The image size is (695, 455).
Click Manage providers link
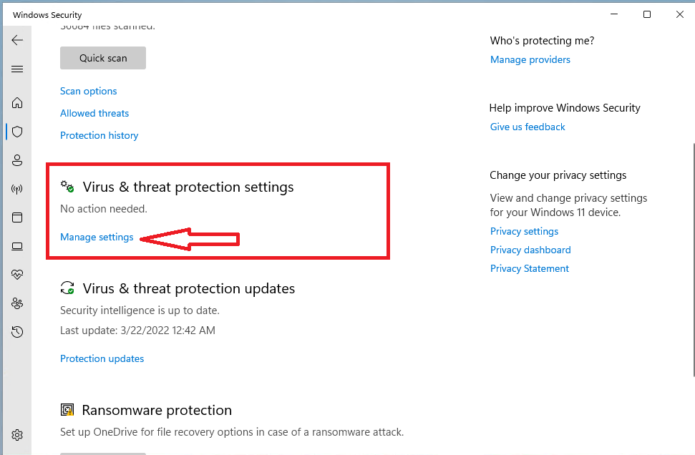click(530, 60)
